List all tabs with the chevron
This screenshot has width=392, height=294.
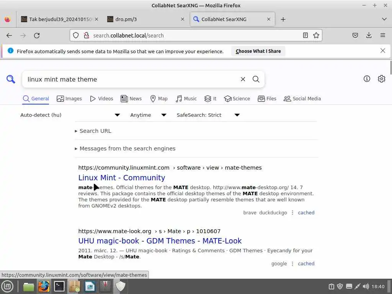coord(384,19)
